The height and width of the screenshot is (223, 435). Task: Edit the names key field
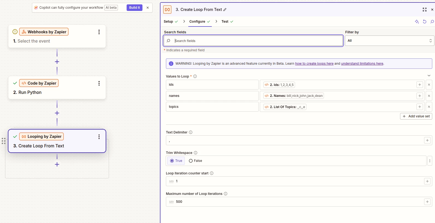212,96
